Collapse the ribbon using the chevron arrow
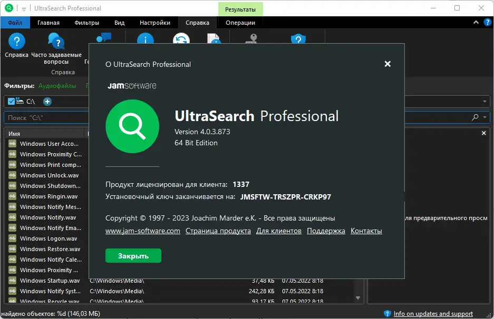 [x=475, y=22]
